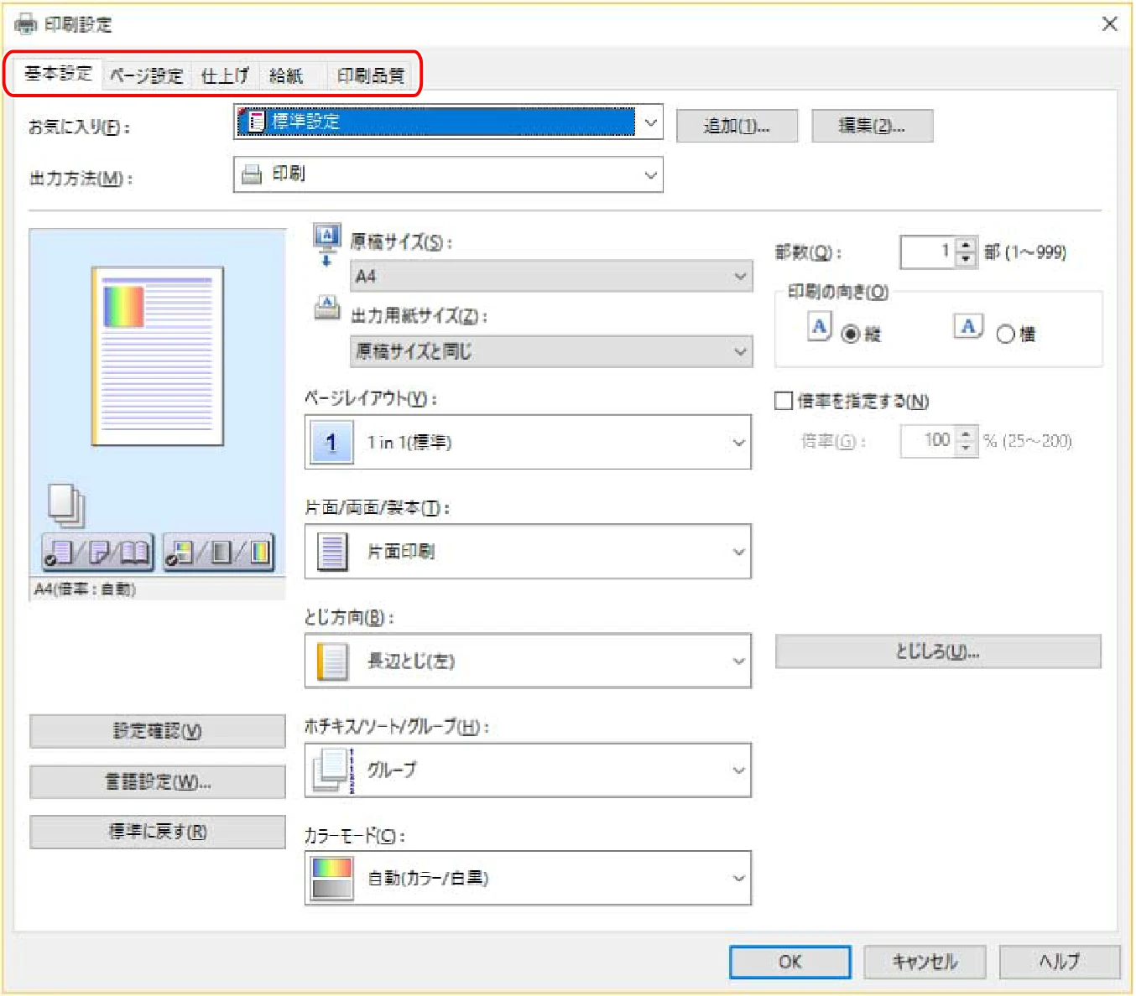Viewport: 1136px width, 996px height.
Task: Enable the 倍率を指定する checkbox
Action: (784, 401)
